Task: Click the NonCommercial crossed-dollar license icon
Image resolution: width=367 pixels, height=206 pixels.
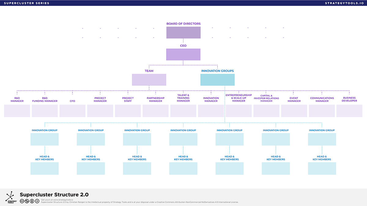Action: pyautogui.click(x=27, y=201)
